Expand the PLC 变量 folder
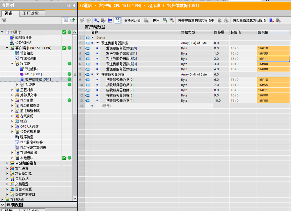 click(x=12, y=100)
